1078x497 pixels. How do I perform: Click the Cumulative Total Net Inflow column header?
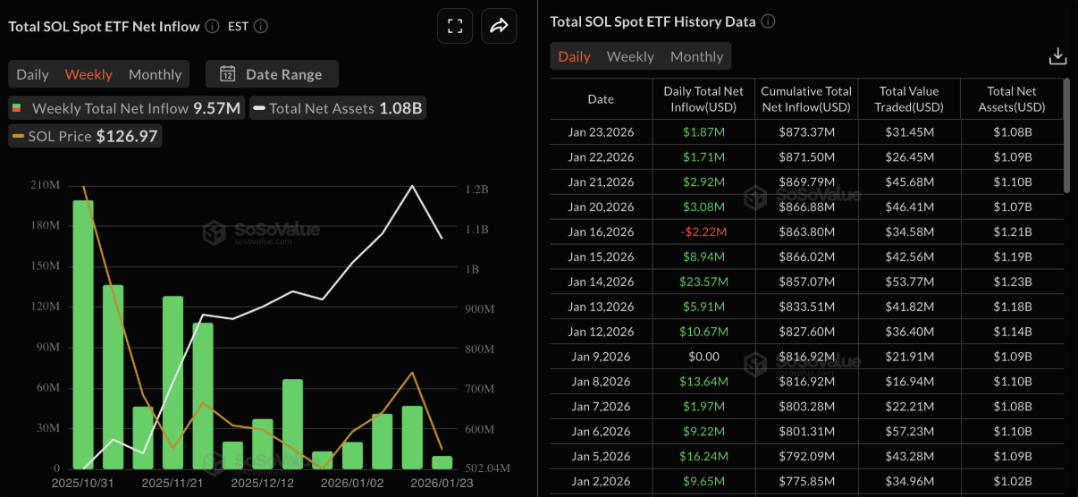coord(806,98)
